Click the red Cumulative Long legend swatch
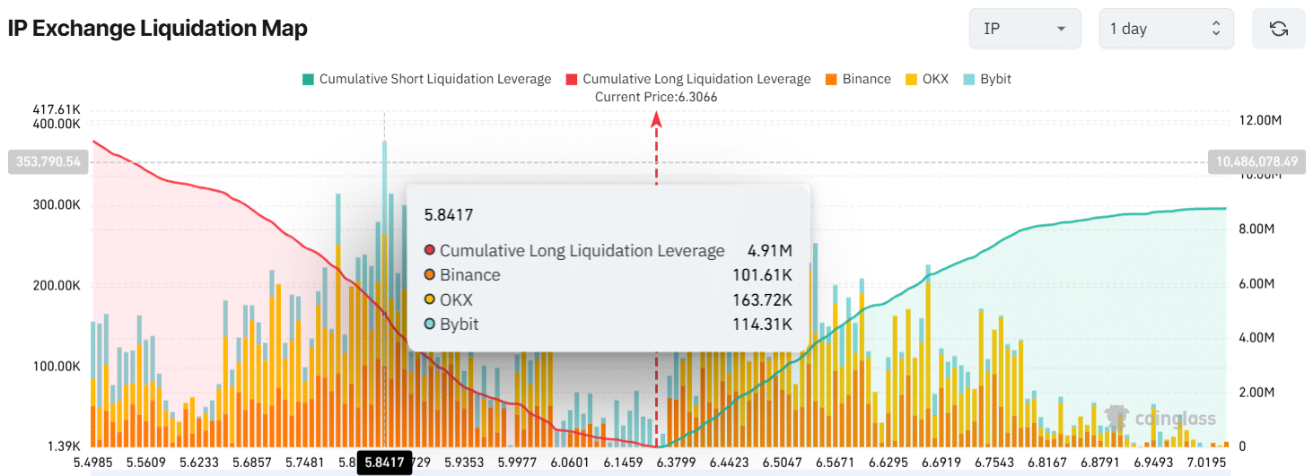Viewport: 1313px width, 476px height. point(572,79)
